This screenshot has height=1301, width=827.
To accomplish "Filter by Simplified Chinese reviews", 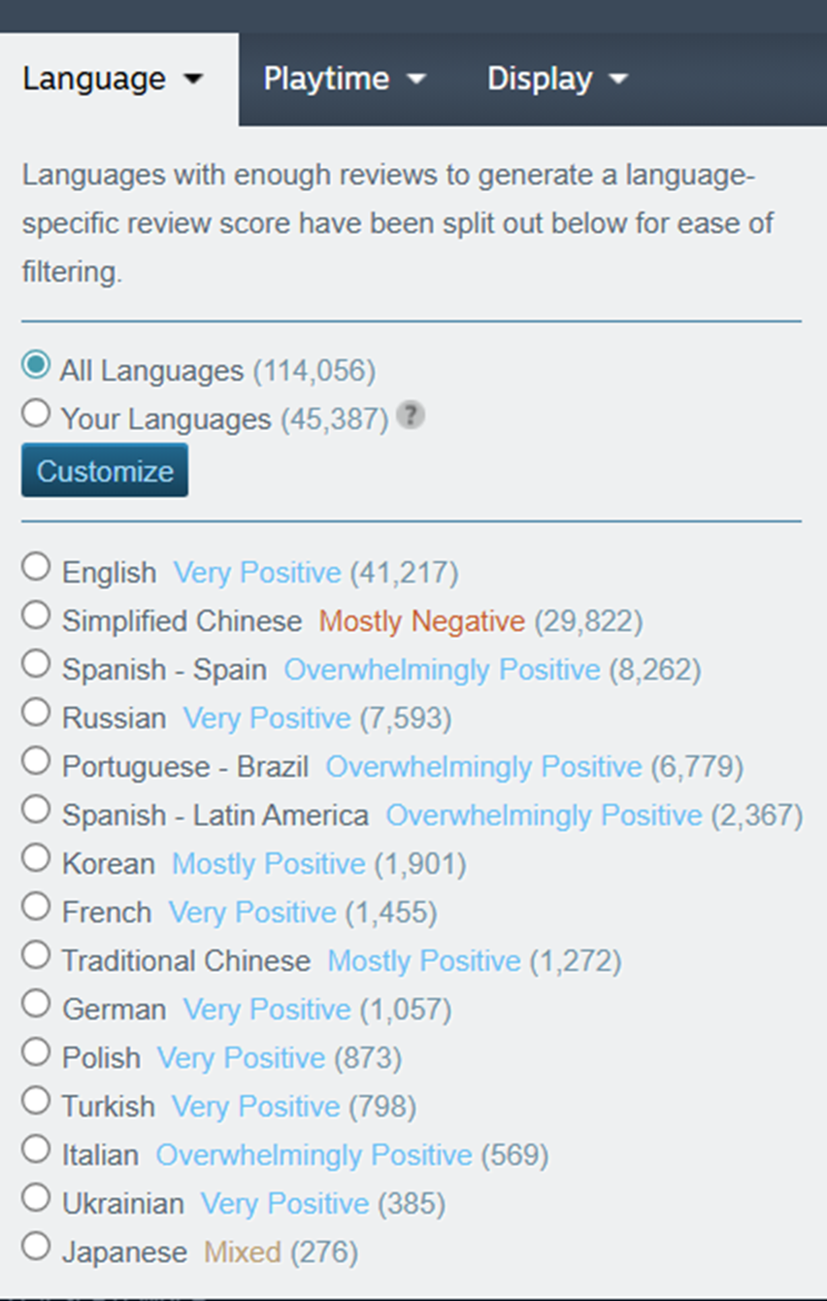I will click(36, 616).
